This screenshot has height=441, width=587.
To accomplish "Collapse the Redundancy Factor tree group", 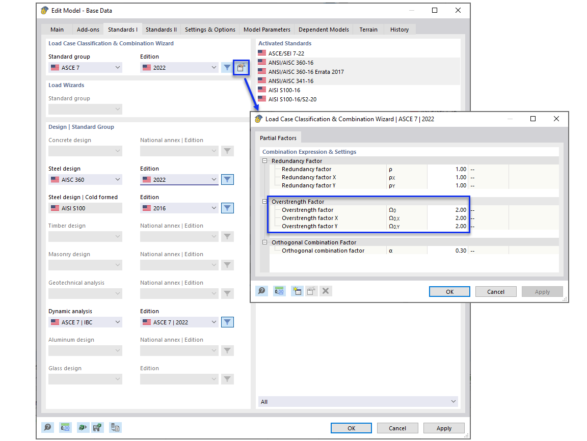I will (265, 161).
